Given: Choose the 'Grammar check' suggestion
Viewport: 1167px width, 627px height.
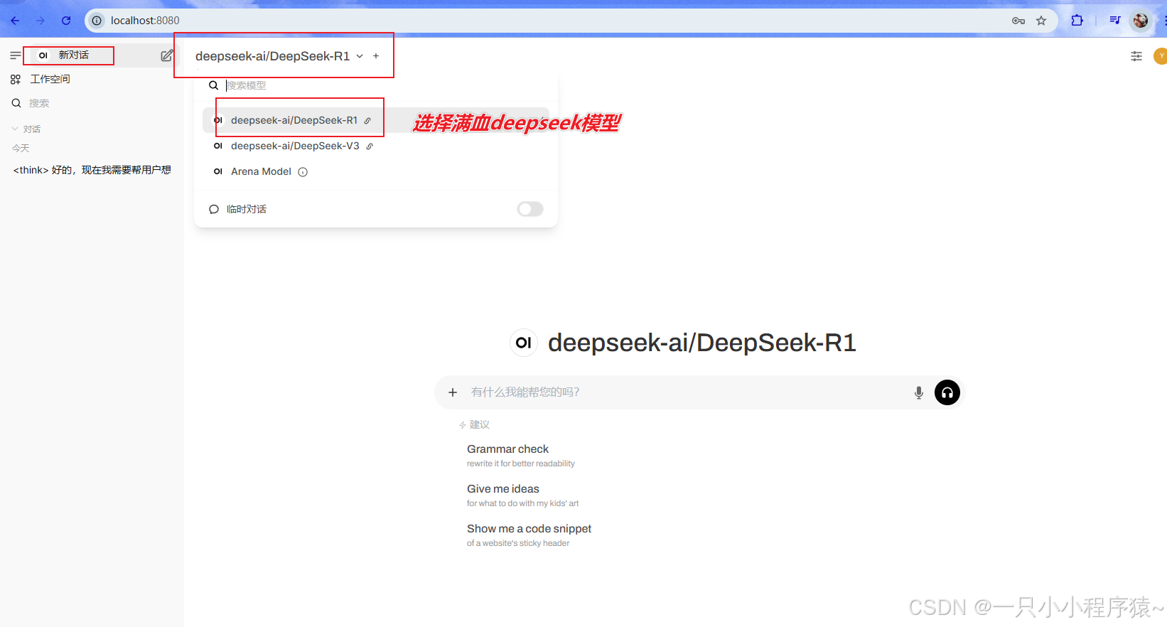Looking at the screenshot, I should (x=521, y=456).
